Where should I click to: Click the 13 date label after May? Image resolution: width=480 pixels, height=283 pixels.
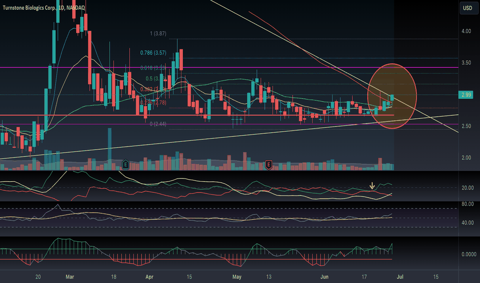[269, 277]
